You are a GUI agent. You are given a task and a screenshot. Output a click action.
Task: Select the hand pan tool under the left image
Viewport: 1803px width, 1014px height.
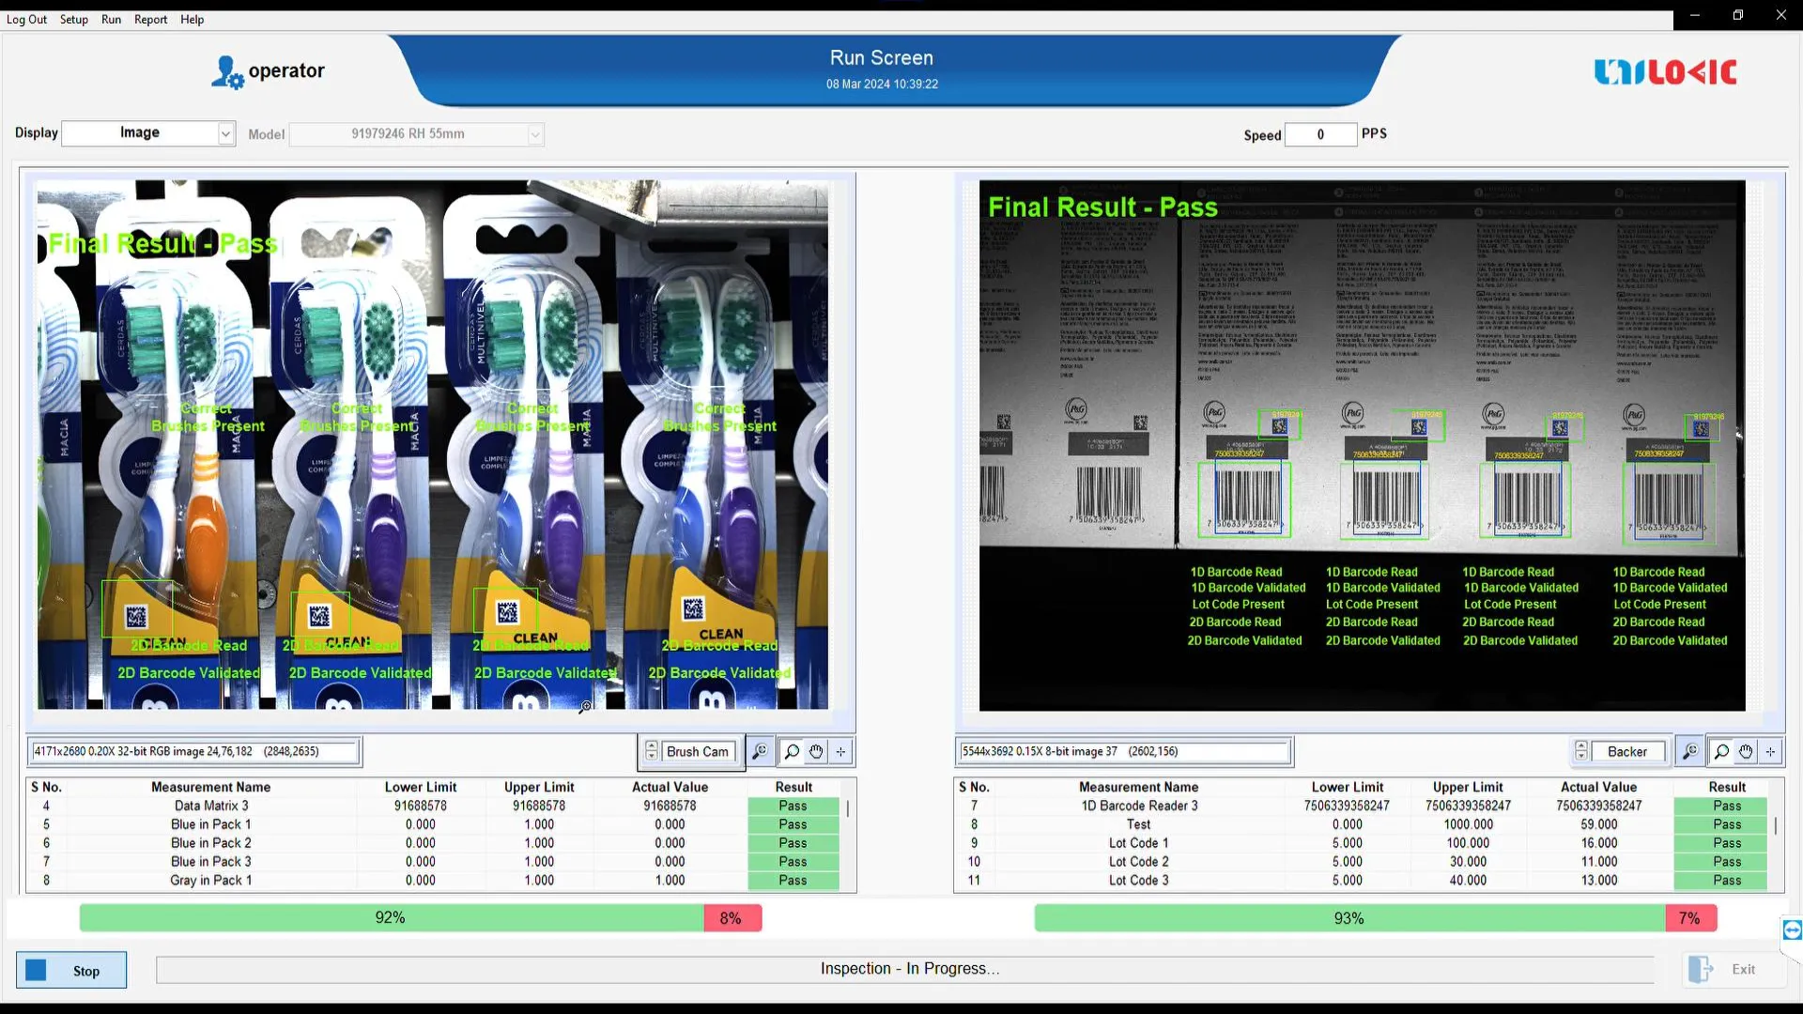816,751
